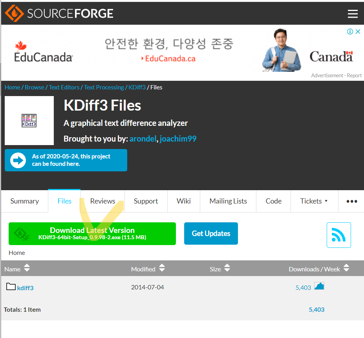
Task: Visit the arondel author profile
Action: pos(143,139)
